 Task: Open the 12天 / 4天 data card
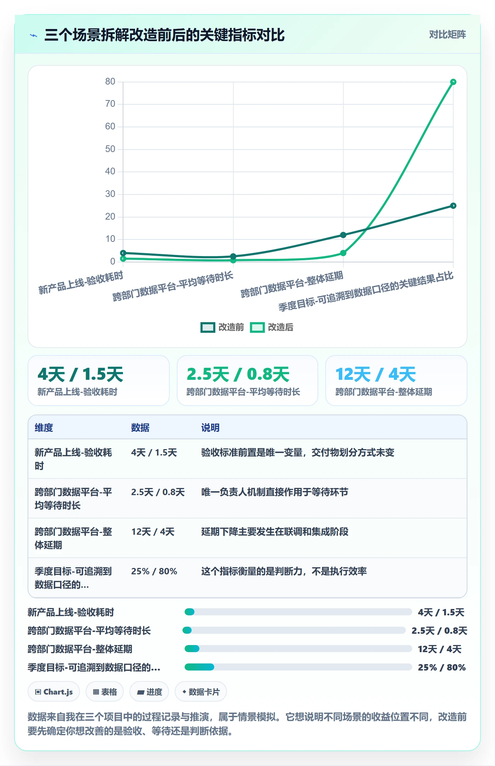pyautogui.click(x=396, y=381)
